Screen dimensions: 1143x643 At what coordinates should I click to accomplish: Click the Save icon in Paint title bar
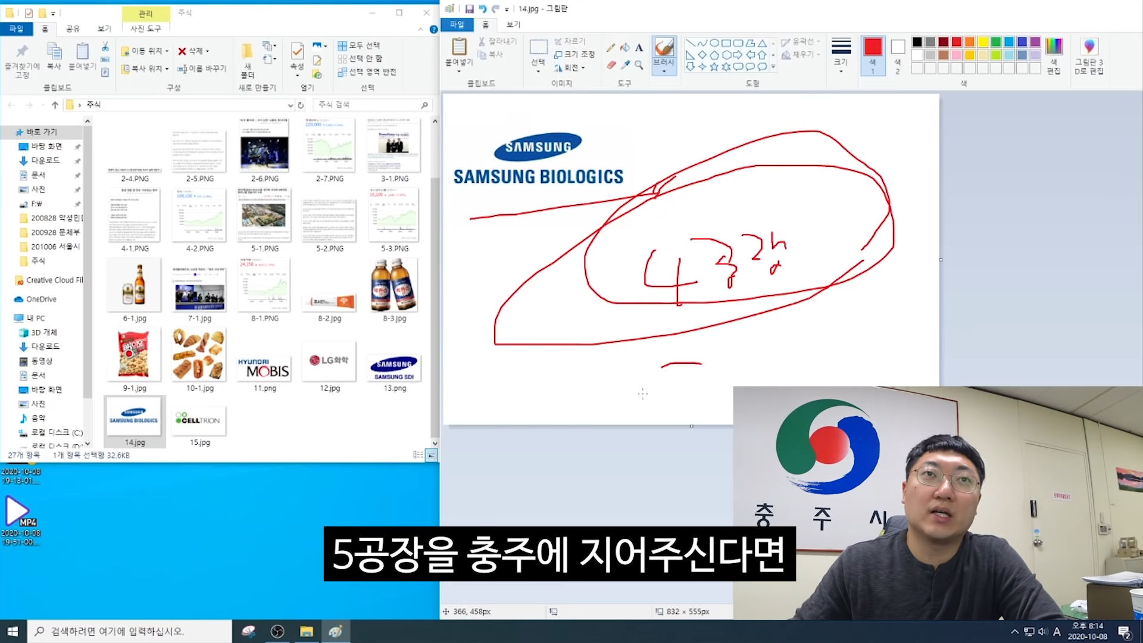pyautogui.click(x=469, y=9)
